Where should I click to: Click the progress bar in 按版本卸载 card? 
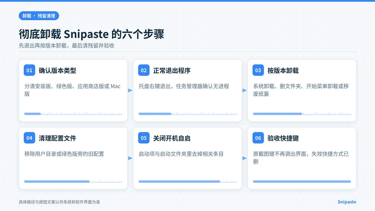(302, 114)
